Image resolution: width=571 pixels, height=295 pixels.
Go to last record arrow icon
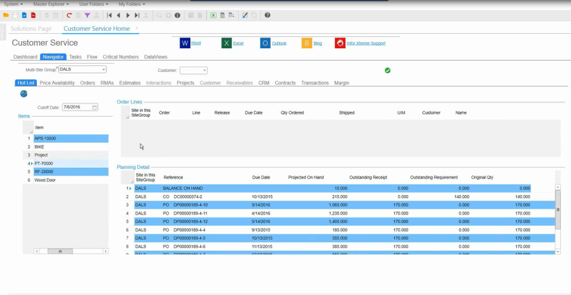point(137,15)
